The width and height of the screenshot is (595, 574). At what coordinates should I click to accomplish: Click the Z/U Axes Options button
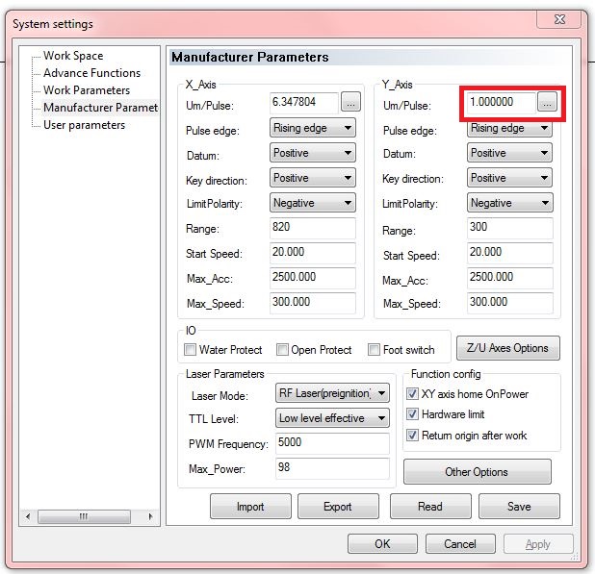pyautogui.click(x=507, y=348)
